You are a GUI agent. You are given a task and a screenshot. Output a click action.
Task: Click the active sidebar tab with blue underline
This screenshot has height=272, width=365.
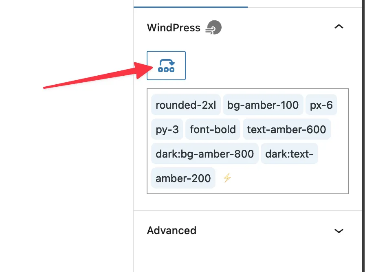coord(190,3)
